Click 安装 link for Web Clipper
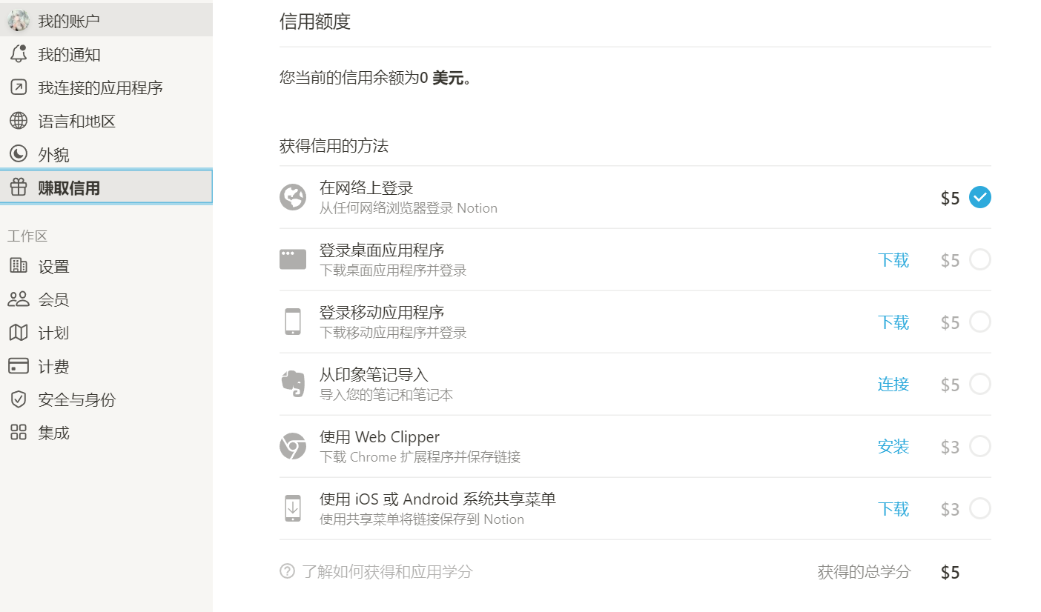This screenshot has width=1041, height=612. coord(893,447)
